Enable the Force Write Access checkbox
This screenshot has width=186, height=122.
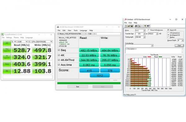149,30
